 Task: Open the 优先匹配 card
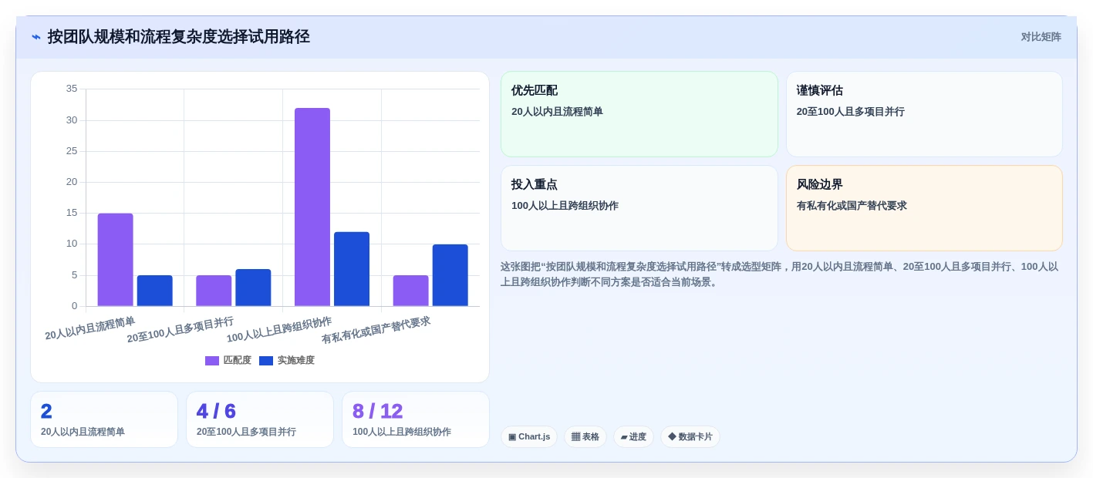click(639, 114)
